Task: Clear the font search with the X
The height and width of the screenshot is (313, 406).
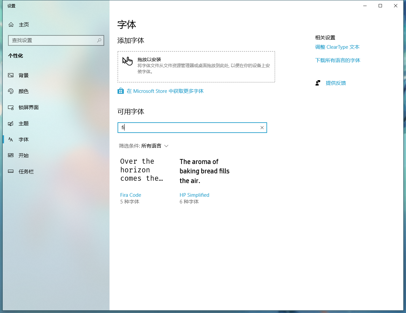Action: pyautogui.click(x=262, y=128)
